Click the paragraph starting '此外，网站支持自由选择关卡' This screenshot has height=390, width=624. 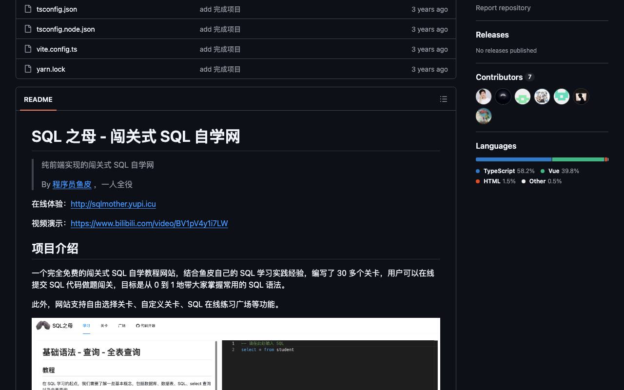tap(157, 304)
